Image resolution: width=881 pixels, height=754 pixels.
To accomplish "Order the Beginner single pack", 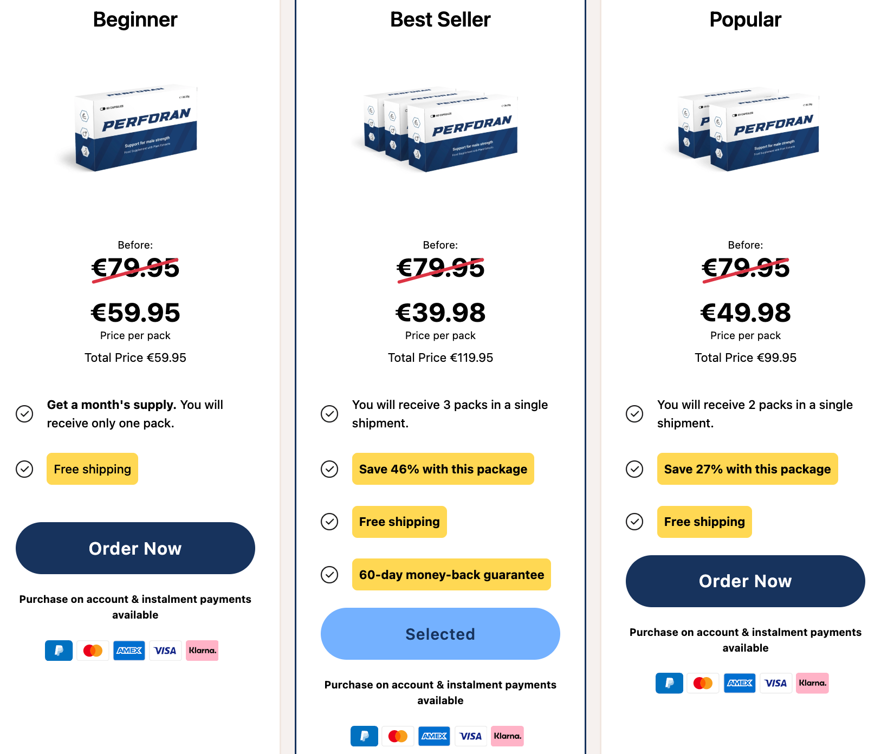I will 135,548.
